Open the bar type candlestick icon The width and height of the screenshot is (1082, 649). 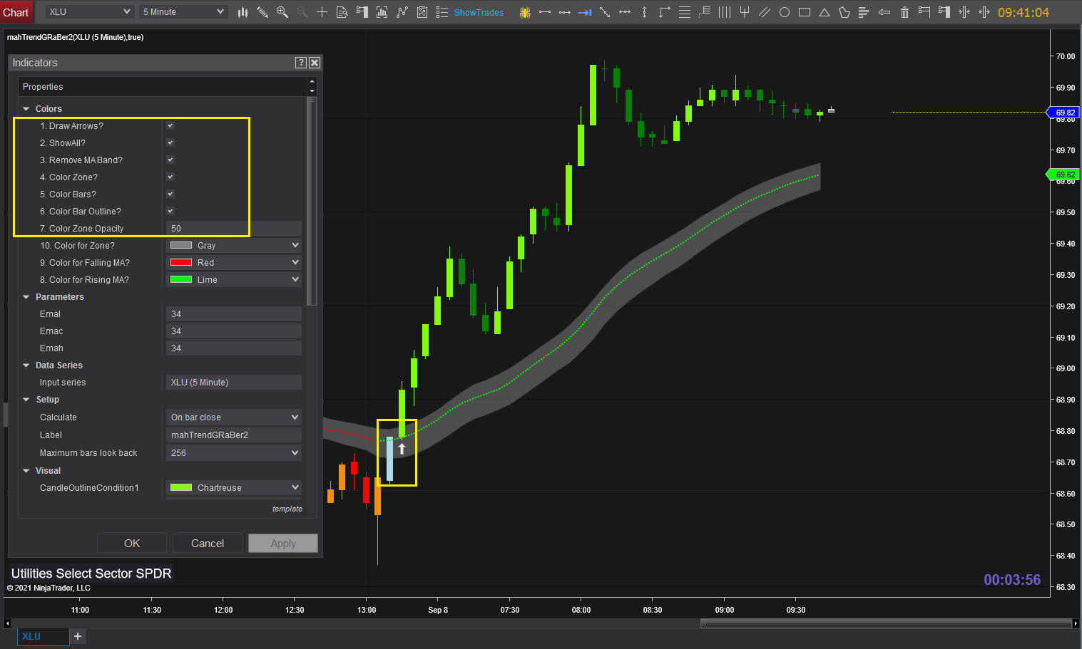tap(243, 12)
